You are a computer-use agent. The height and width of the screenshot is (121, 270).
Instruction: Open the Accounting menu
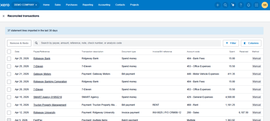[104, 5]
